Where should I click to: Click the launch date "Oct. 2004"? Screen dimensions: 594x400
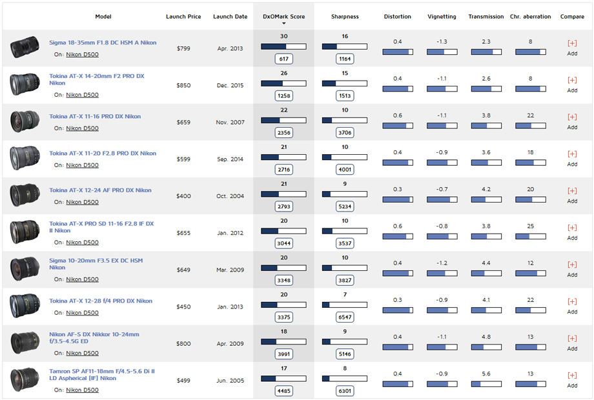[x=230, y=196]
